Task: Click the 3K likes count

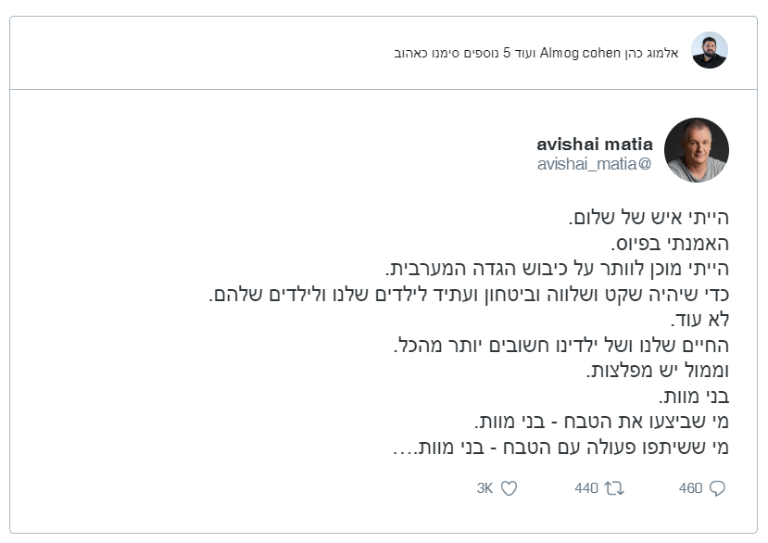Action: click(x=485, y=488)
